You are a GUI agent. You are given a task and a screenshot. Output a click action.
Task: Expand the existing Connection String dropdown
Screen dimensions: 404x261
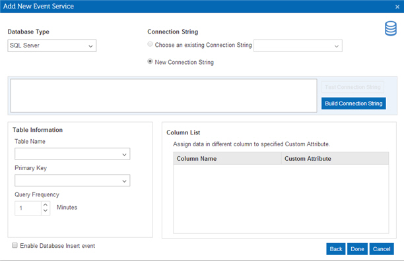coord(298,45)
